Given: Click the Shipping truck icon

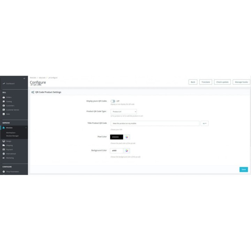Looking at the screenshot, I should (4, 145).
